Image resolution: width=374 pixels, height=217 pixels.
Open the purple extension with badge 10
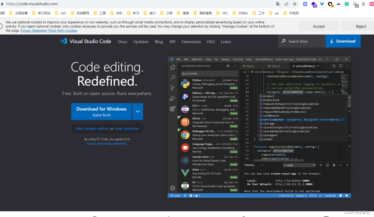(x=314, y=4)
